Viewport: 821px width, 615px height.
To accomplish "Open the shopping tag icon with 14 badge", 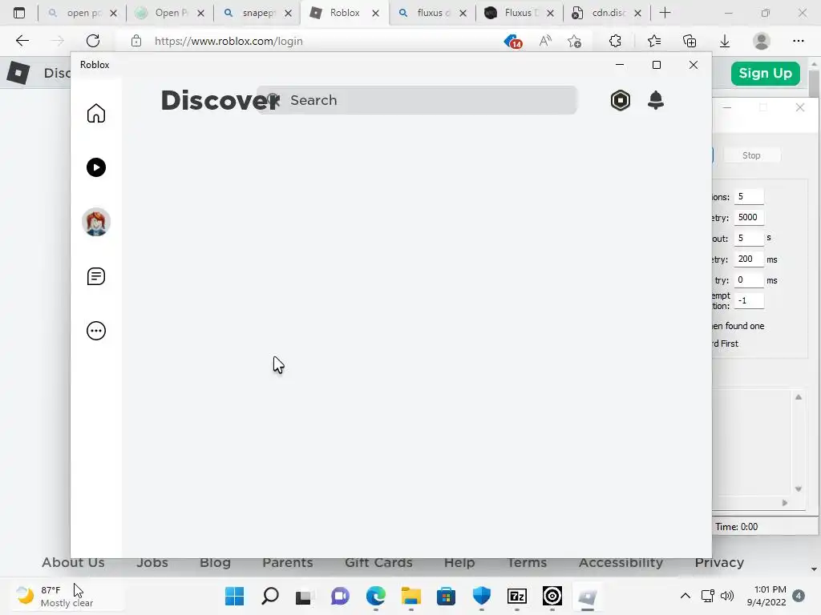I will tap(513, 41).
